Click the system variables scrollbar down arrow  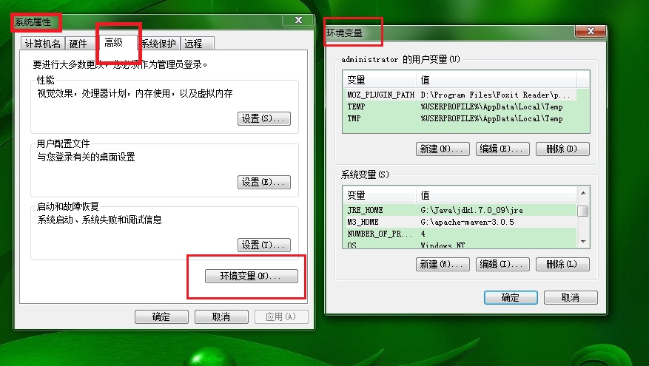pos(583,242)
